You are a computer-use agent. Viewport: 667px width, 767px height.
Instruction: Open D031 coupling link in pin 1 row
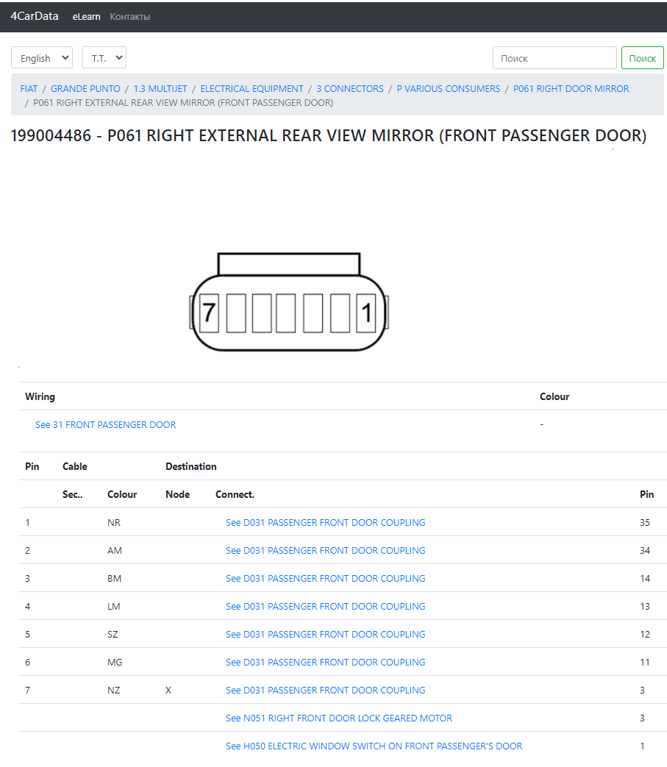click(326, 522)
